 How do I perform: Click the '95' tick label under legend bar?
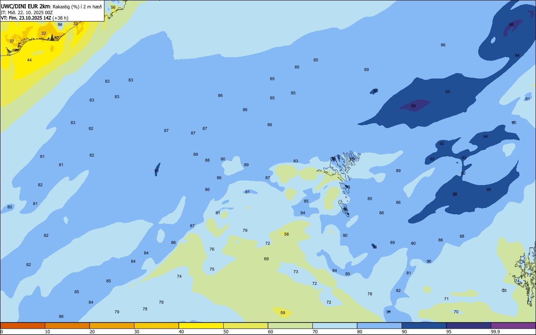(449, 332)
